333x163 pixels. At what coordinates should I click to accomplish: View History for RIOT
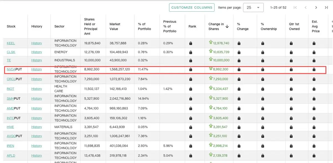click(37, 89)
